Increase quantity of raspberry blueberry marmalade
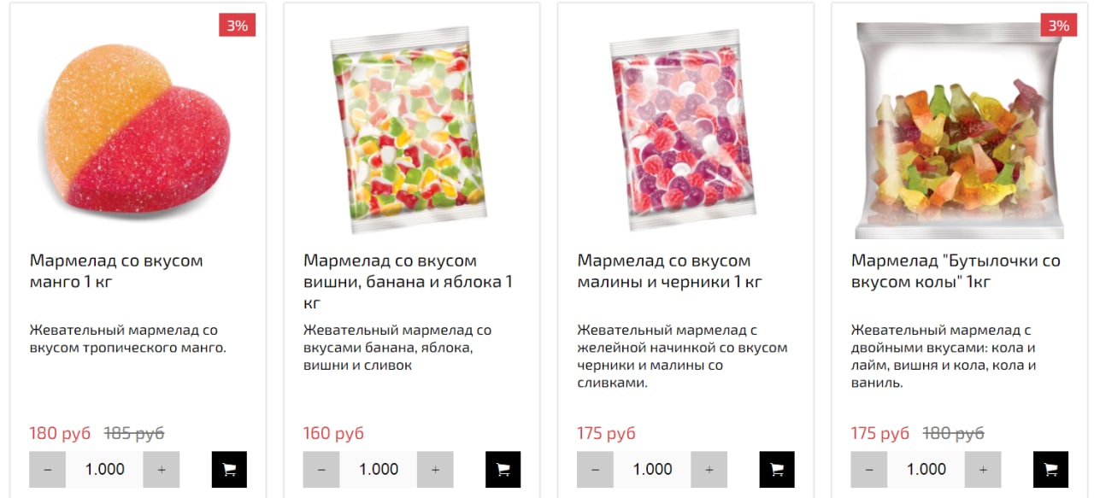The width and height of the screenshot is (1094, 498). 709,469
